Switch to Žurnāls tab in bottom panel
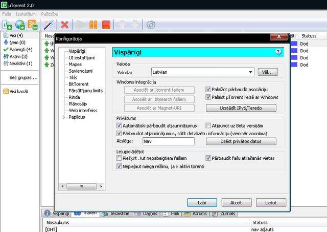 [224, 214]
